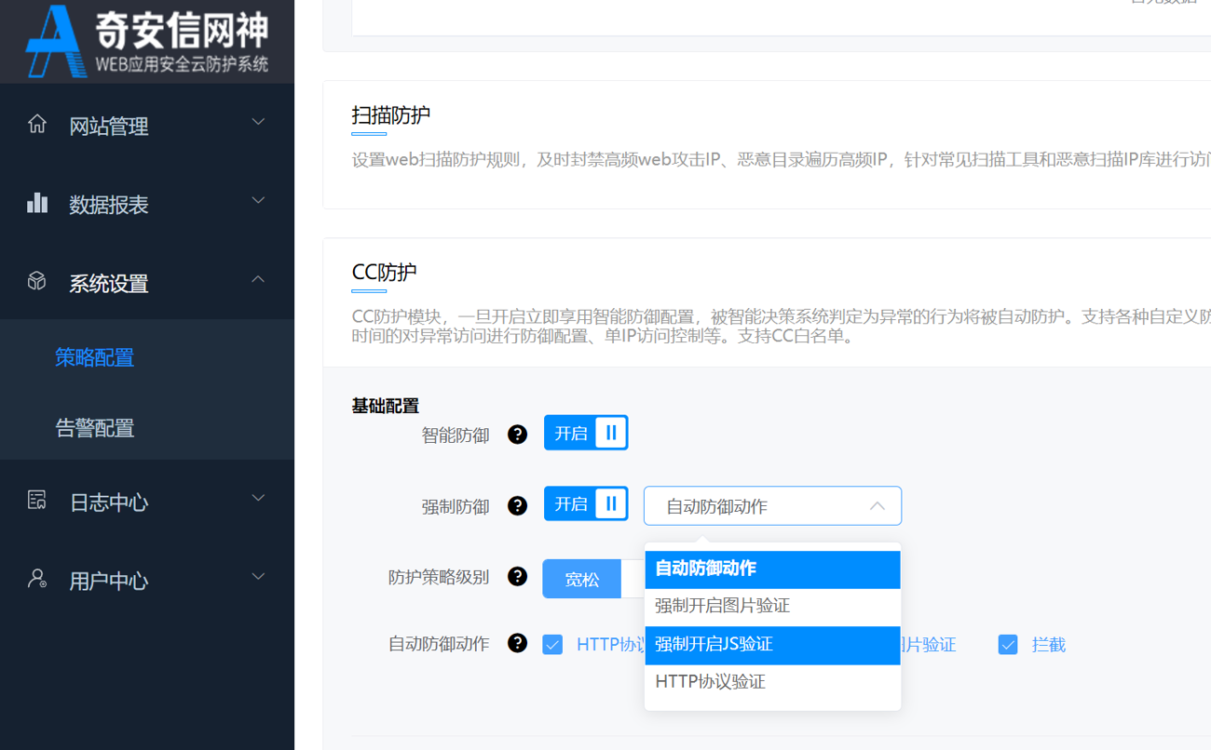Uncheck the HTTP协议验证 checkbox
The height and width of the screenshot is (750, 1211).
(552, 645)
